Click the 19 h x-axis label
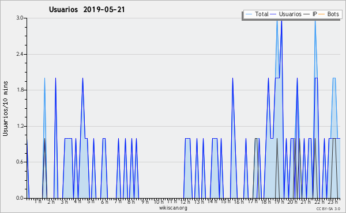This screenshot has height=213, width=346. [x=279, y=201]
